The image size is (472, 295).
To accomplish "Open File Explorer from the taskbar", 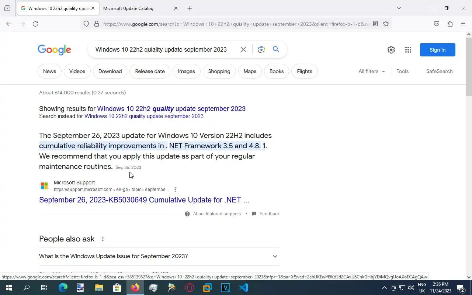I will point(99,288).
